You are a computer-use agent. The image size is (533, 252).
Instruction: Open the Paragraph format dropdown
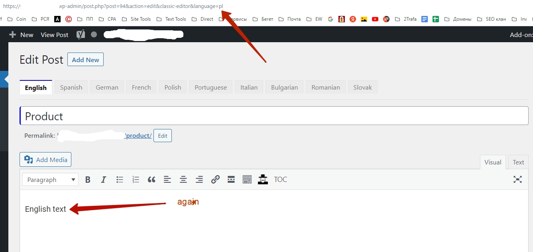tap(51, 180)
